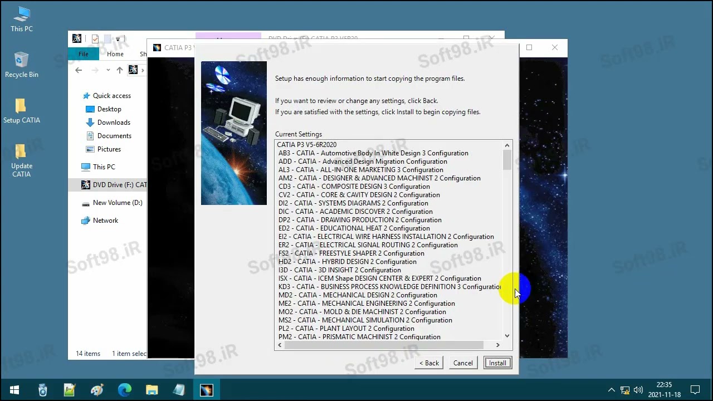Viewport: 713px width, 401px height.
Task: Launch Microsoft Edge from the taskbar
Action: 124,390
